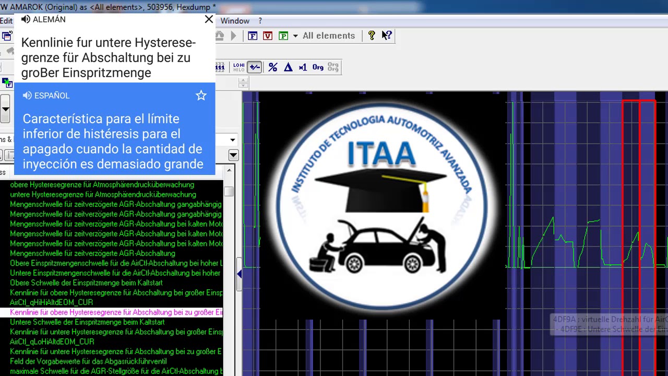This screenshot has width=668, height=376.
Task: Activate the context help pointer icon
Action: point(387,36)
